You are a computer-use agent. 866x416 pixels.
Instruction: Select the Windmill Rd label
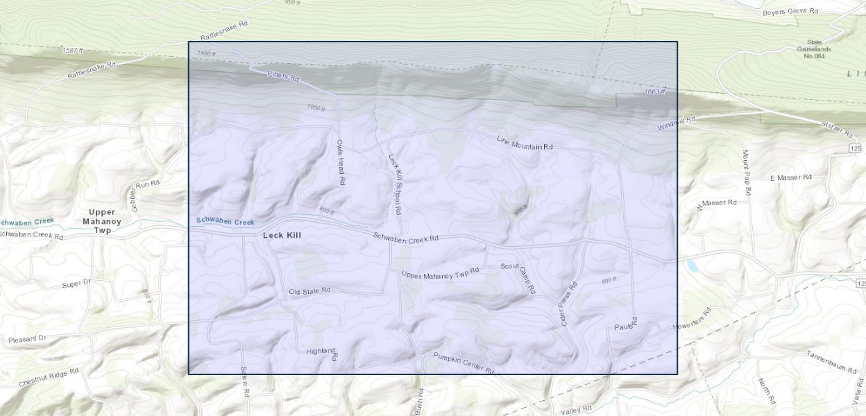coord(676,123)
